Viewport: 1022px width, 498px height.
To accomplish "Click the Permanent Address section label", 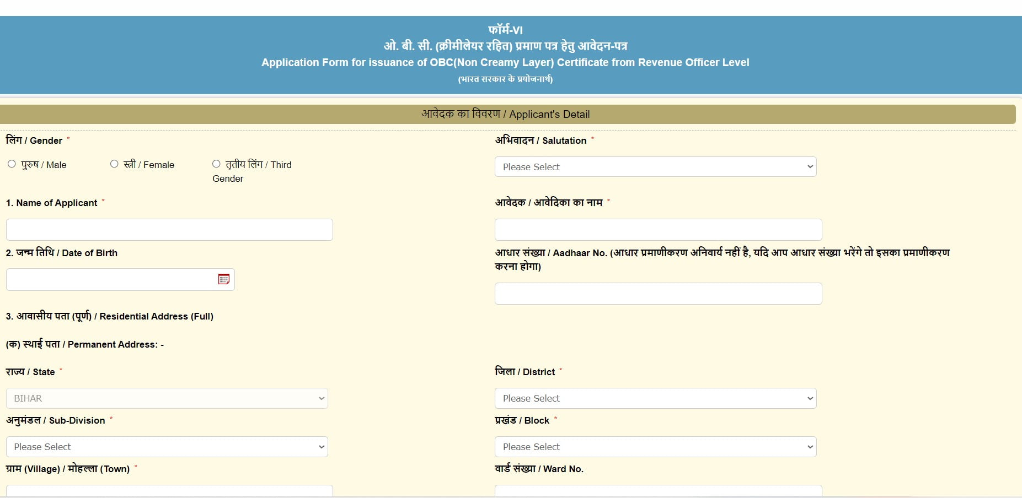I will pyautogui.click(x=84, y=344).
